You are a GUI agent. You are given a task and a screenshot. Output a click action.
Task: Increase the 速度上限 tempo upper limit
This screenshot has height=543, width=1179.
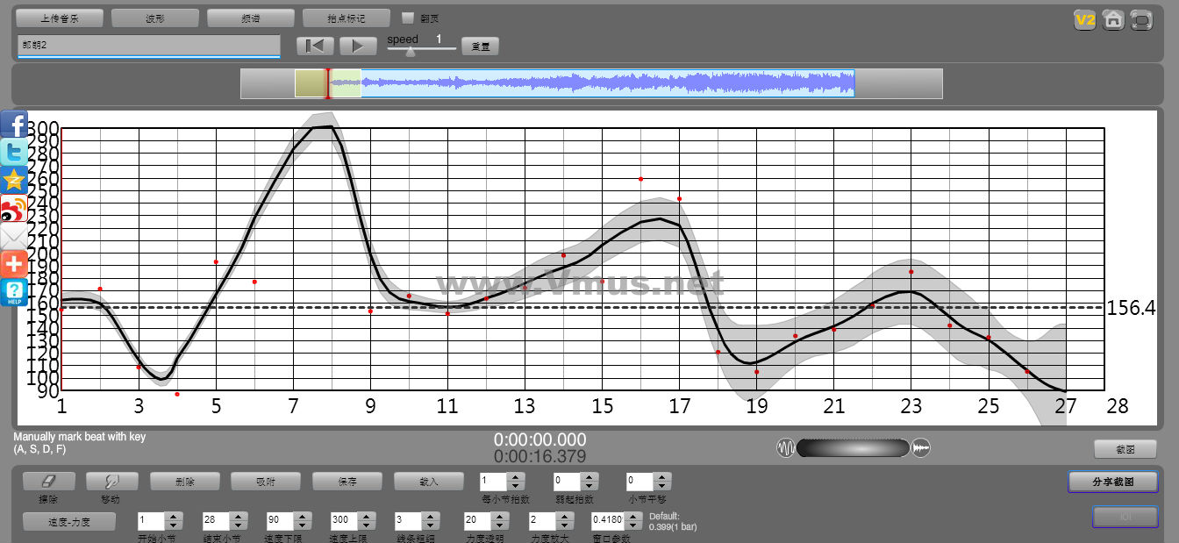click(x=364, y=516)
